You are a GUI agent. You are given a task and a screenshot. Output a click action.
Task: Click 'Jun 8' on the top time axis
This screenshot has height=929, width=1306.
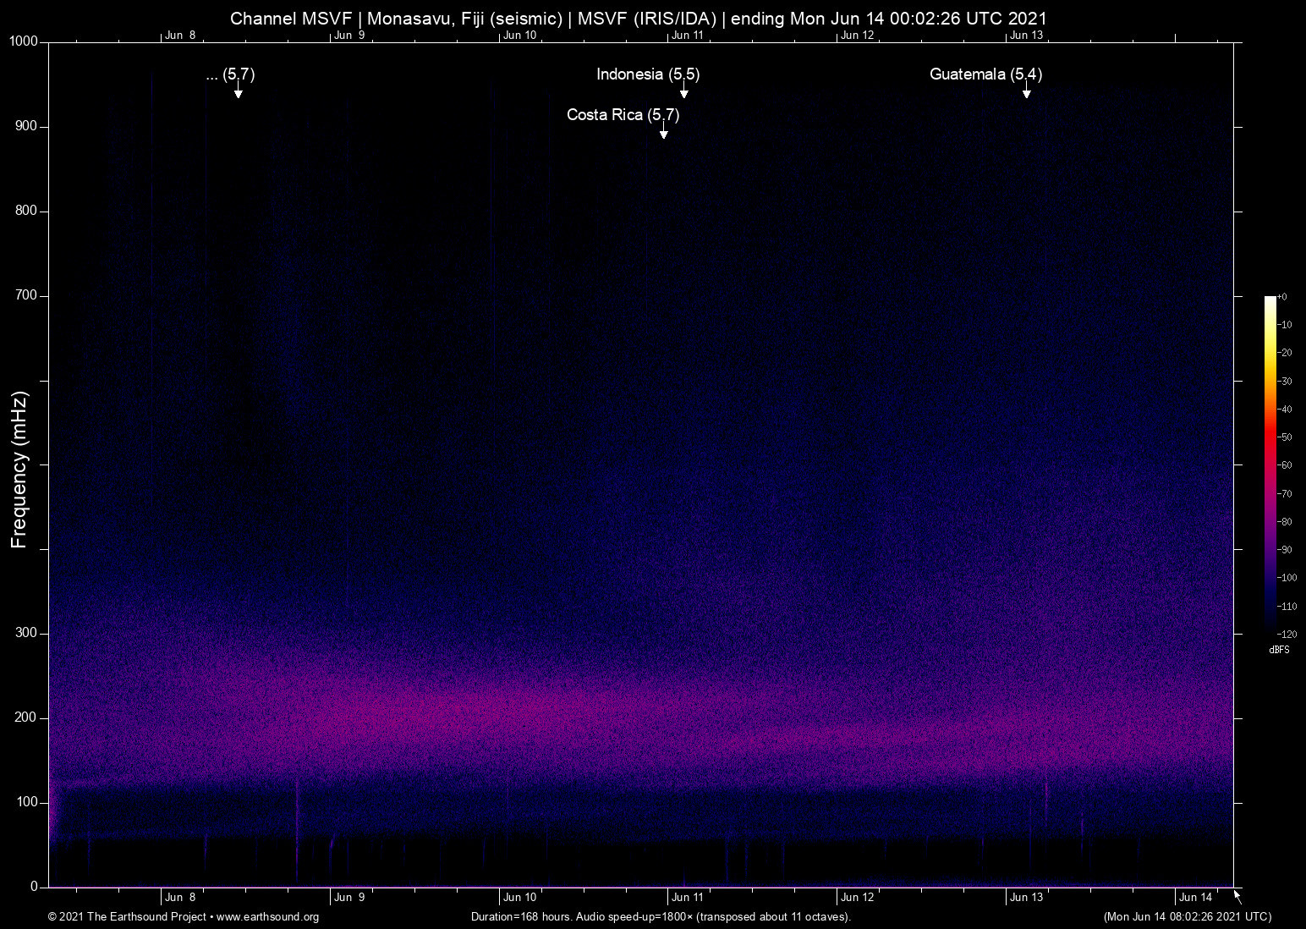(x=180, y=36)
